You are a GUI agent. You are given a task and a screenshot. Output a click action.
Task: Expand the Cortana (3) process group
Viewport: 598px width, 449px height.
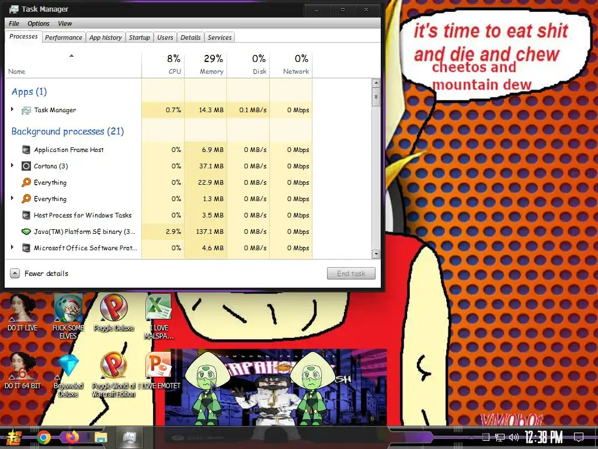point(12,165)
